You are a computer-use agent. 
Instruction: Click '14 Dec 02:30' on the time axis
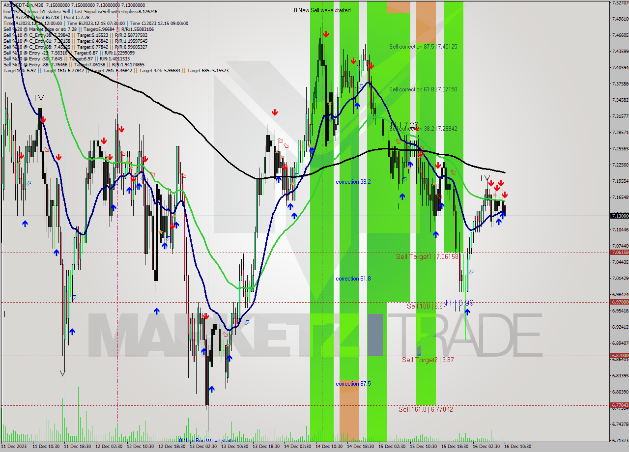pos(298,447)
